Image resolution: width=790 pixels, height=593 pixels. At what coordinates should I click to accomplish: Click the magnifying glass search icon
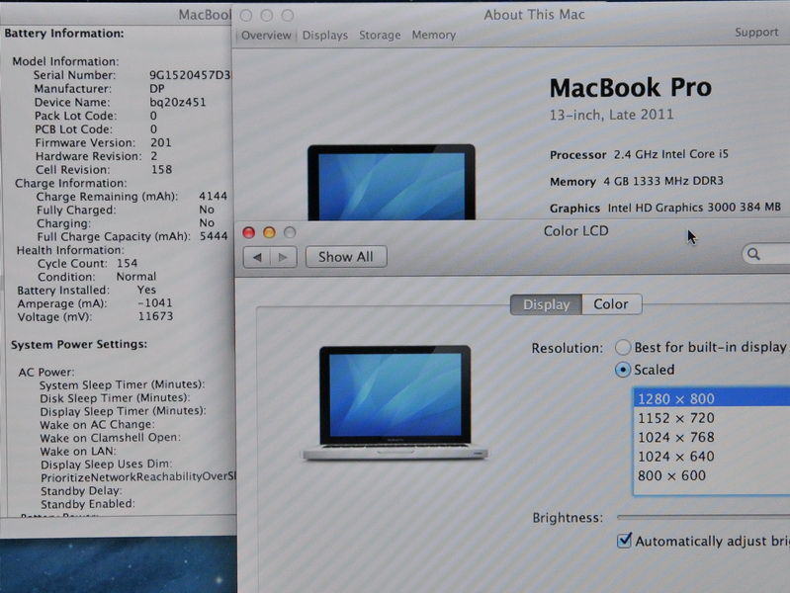pos(755,255)
